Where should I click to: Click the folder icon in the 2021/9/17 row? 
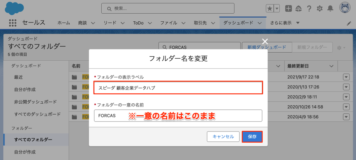tap(74, 77)
